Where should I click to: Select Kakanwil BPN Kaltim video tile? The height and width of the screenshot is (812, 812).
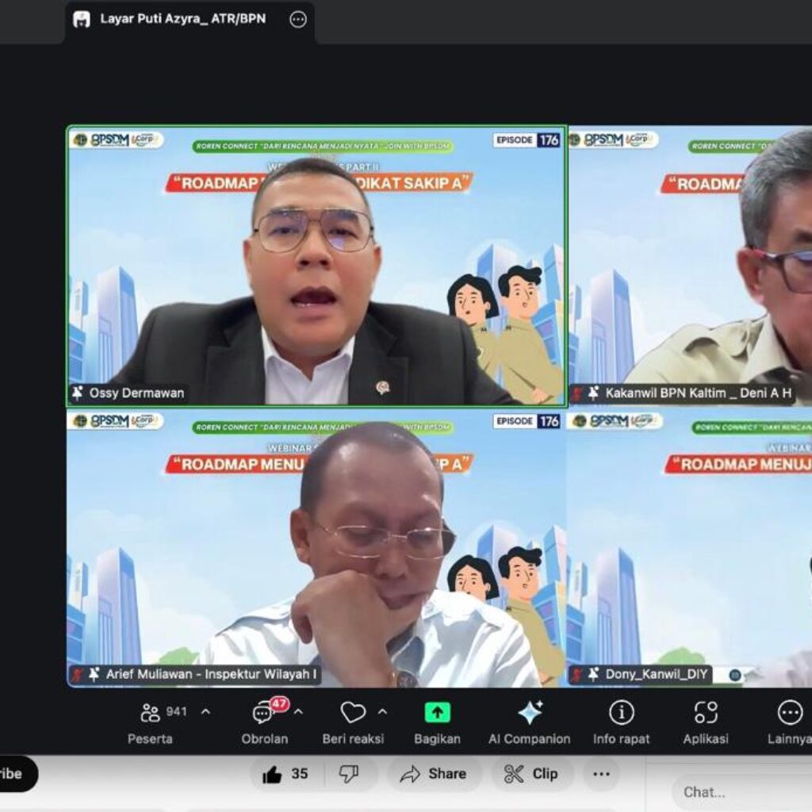(x=690, y=265)
